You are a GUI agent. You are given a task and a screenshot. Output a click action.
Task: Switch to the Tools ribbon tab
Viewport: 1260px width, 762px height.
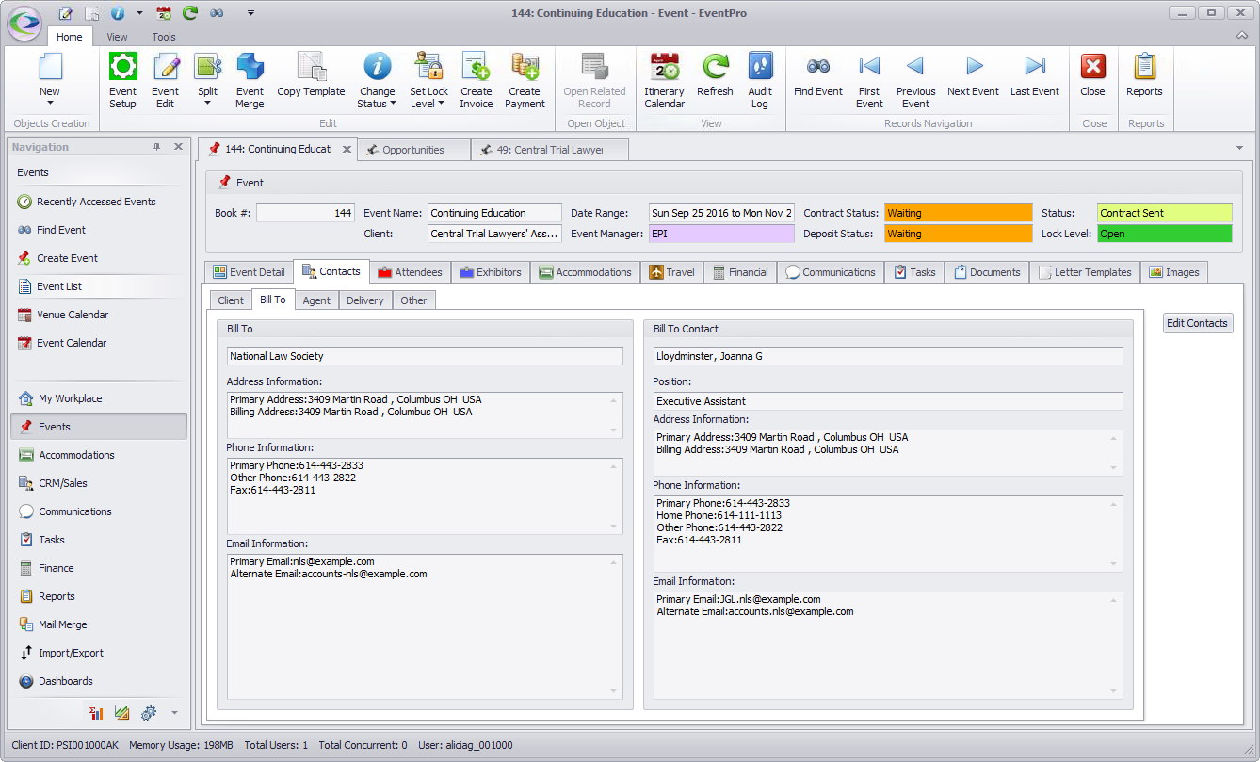tap(164, 37)
